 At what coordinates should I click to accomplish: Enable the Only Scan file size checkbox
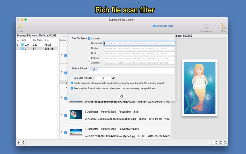(72, 78)
